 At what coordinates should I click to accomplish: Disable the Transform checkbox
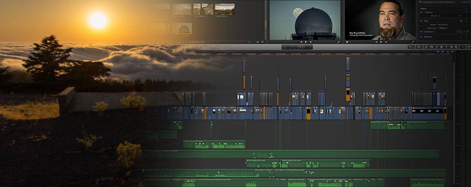click(421, 37)
